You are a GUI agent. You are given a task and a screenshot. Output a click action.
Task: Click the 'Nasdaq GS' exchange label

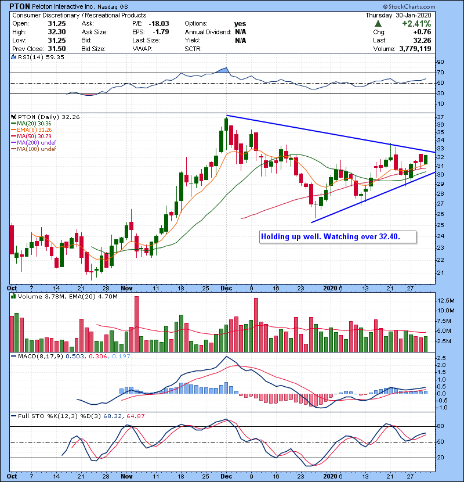coord(113,7)
